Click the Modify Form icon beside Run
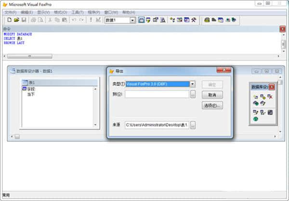289x201 pixels. pos(98,20)
